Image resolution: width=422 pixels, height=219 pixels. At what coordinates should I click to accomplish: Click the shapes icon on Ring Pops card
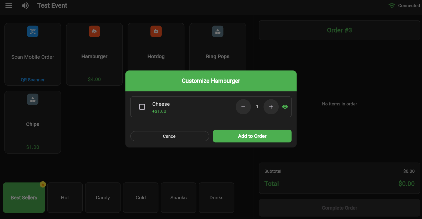(x=218, y=31)
